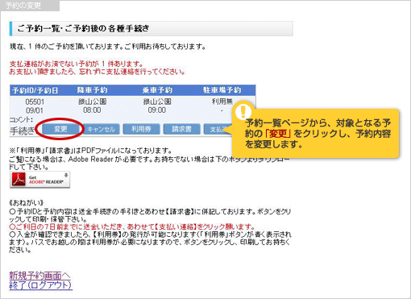
Task: Click reservation ID 05501 cell
Action: pos(35,102)
